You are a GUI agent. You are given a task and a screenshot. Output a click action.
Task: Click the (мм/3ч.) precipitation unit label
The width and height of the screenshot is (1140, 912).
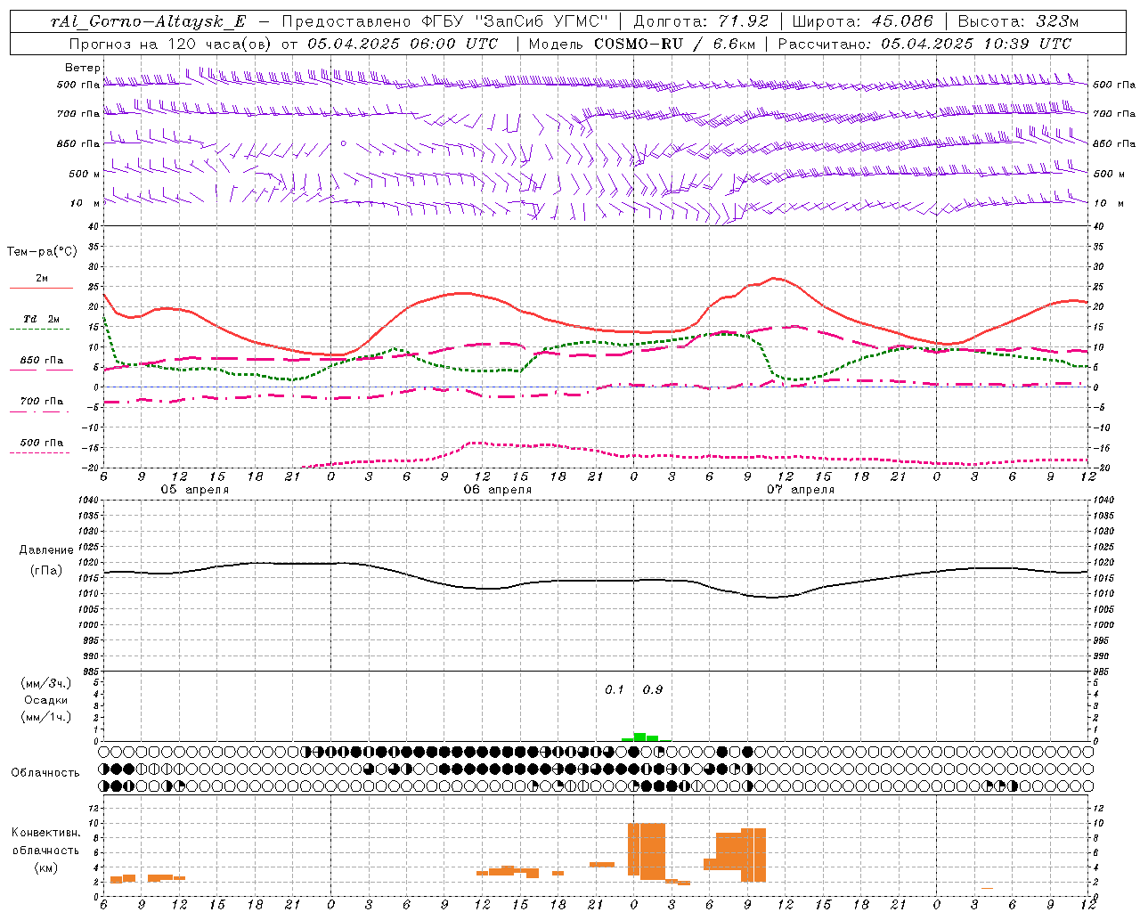coord(46,683)
